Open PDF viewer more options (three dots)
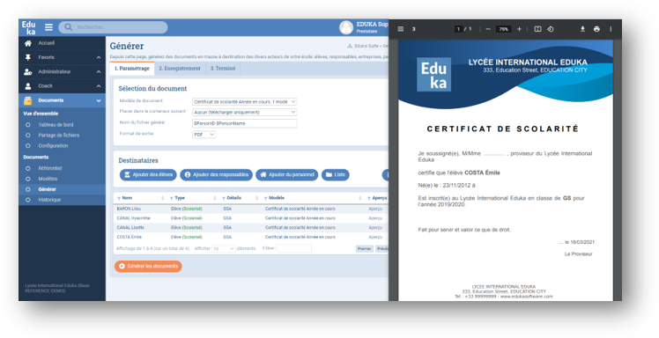 coord(611,29)
